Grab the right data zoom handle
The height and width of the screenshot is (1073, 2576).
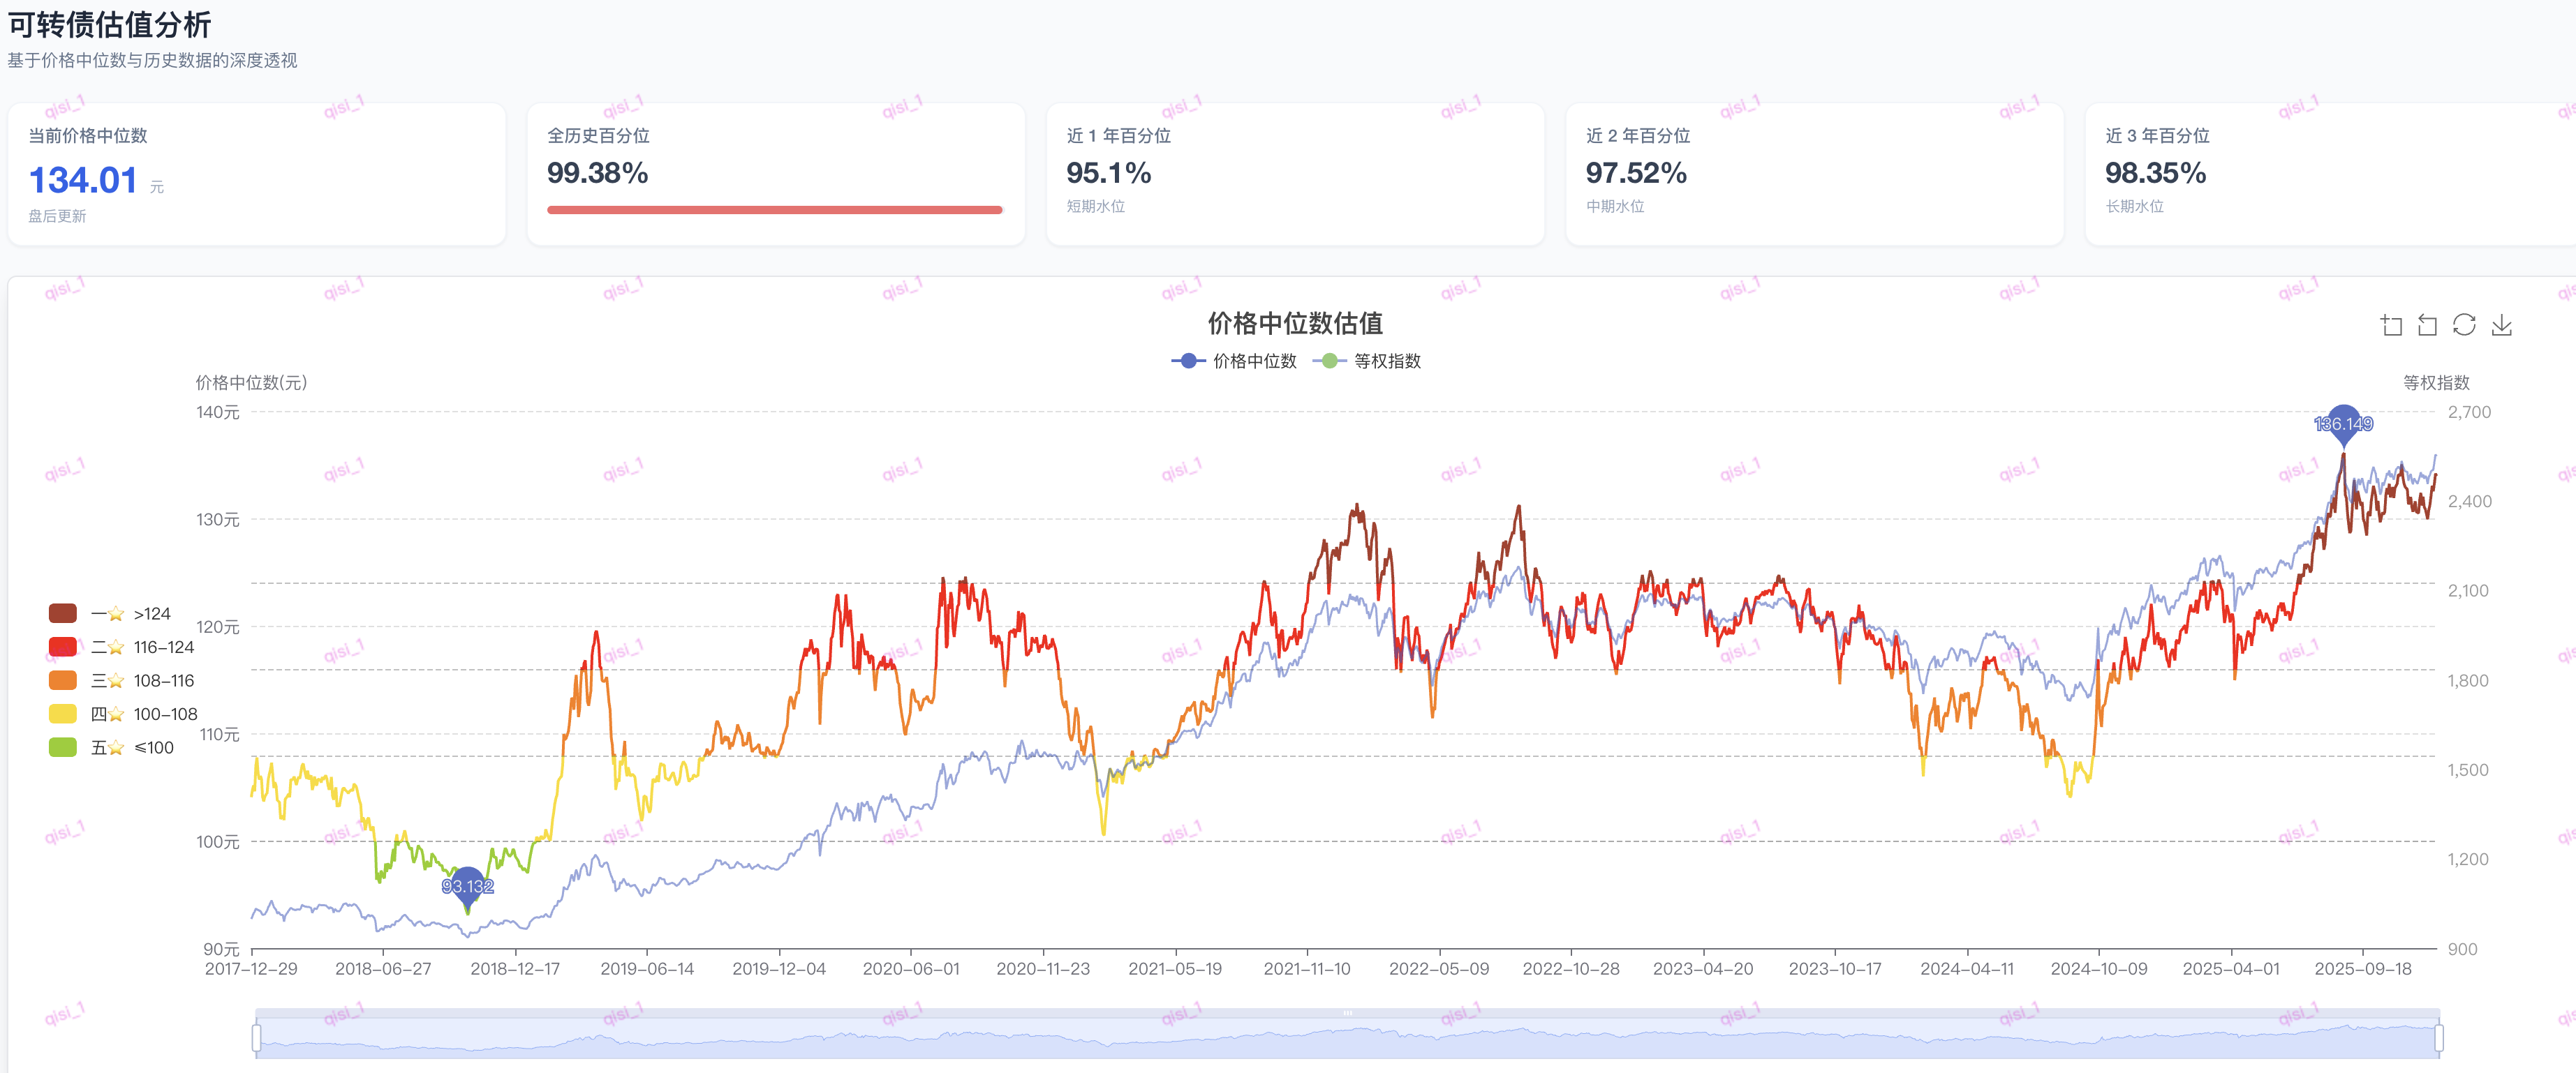[2438, 1038]
